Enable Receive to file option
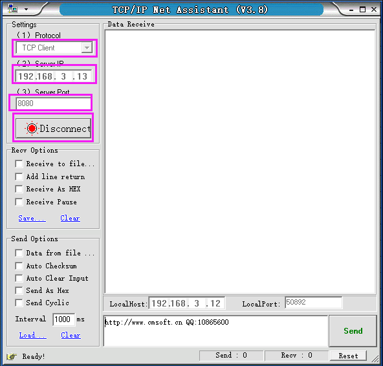The image size is (383, 366). (x=19, y=164)
